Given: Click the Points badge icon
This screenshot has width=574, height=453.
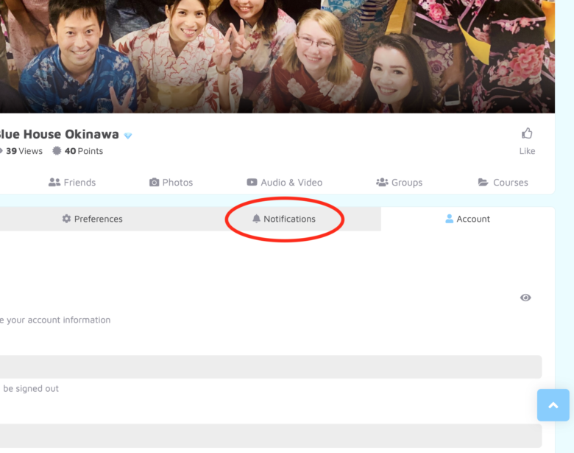Looking at the screenshot, I should click(57, 151).
